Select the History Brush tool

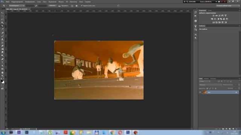tap(2, 42)
